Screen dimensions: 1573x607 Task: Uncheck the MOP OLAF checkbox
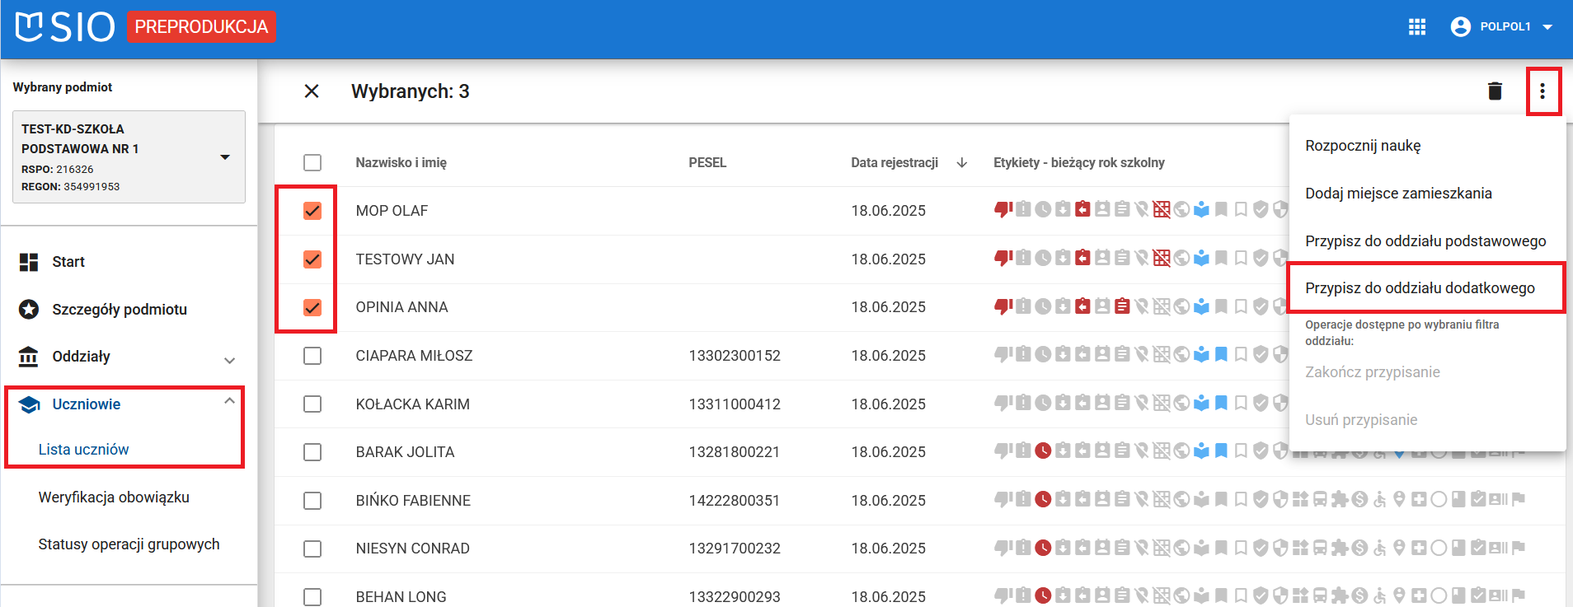tap(312, 211)
